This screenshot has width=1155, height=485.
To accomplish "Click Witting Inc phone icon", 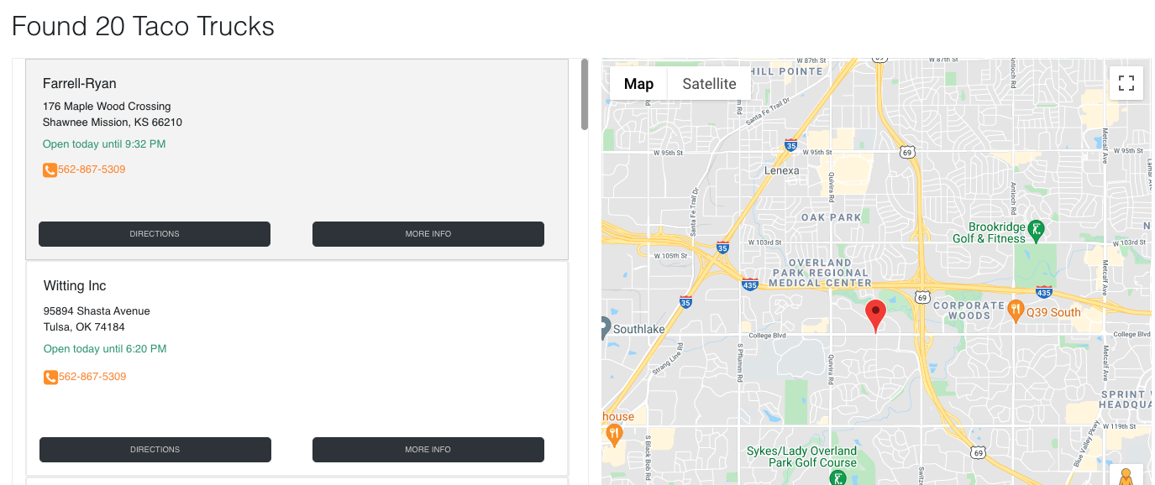I will (50, 378).
